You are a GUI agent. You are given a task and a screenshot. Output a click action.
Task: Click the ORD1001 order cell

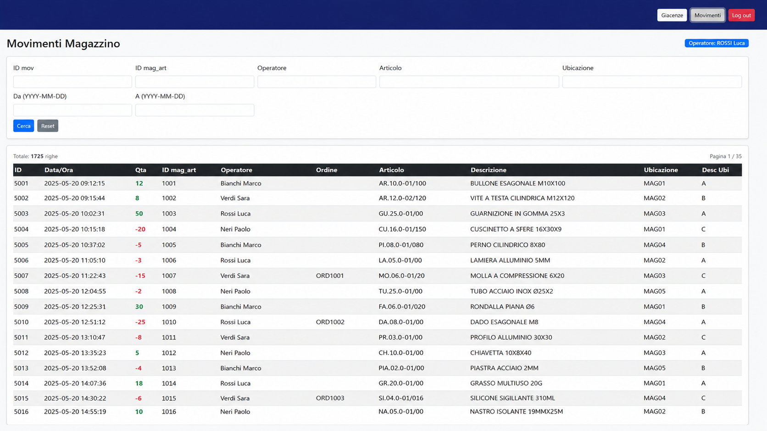[x=329, y=276]
